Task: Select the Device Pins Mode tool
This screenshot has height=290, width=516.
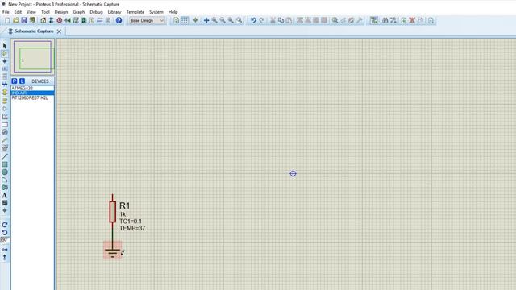Action: click(5, 109)
